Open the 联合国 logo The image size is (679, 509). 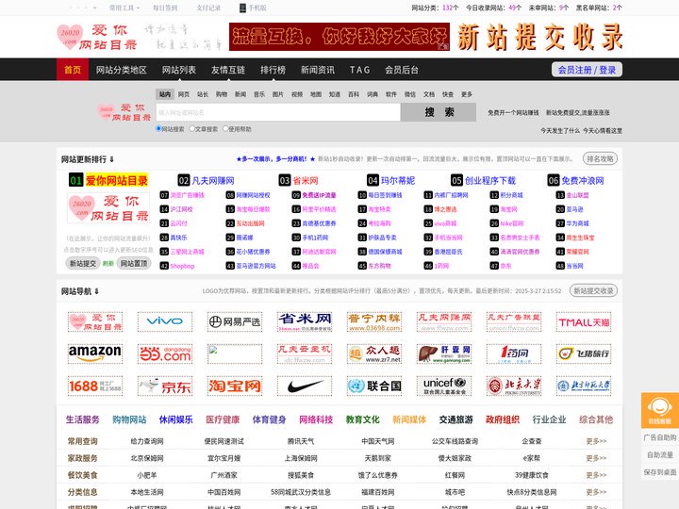(x=374, y=386)
